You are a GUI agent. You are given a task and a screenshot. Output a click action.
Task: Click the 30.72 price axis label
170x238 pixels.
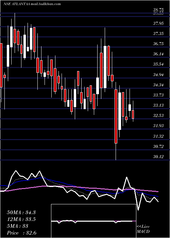tap(158, 147)
